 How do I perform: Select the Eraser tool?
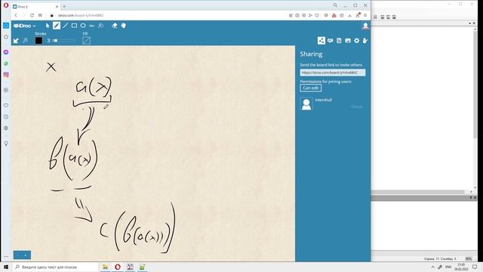pos(114,26)
